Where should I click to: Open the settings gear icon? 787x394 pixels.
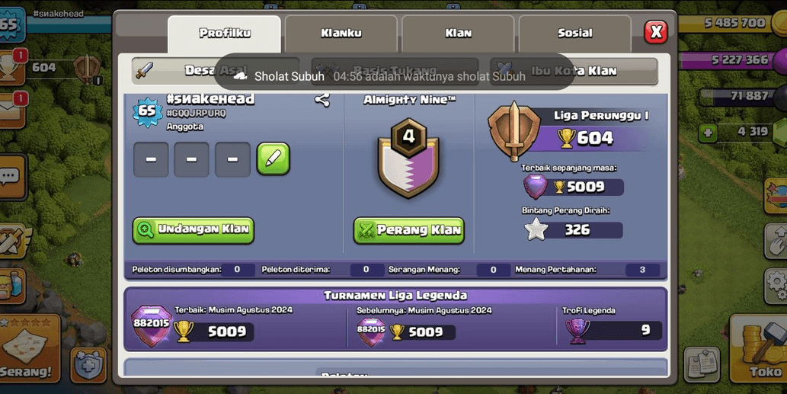(x=776, y=286)
